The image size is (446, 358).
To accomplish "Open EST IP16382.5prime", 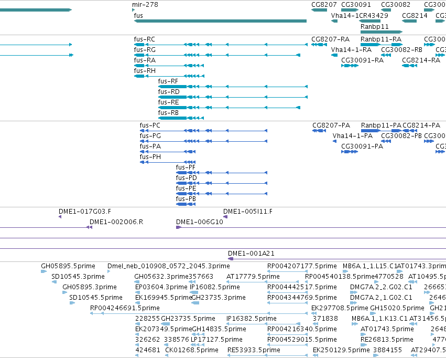I will [x=264, y=324].
